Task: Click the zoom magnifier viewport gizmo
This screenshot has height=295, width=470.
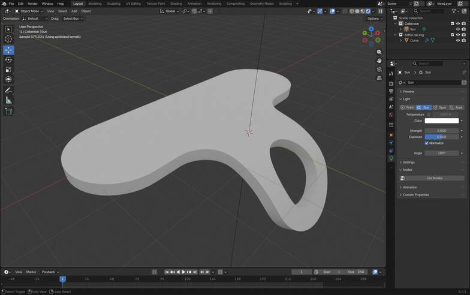Action: click(x=379, y=52)
